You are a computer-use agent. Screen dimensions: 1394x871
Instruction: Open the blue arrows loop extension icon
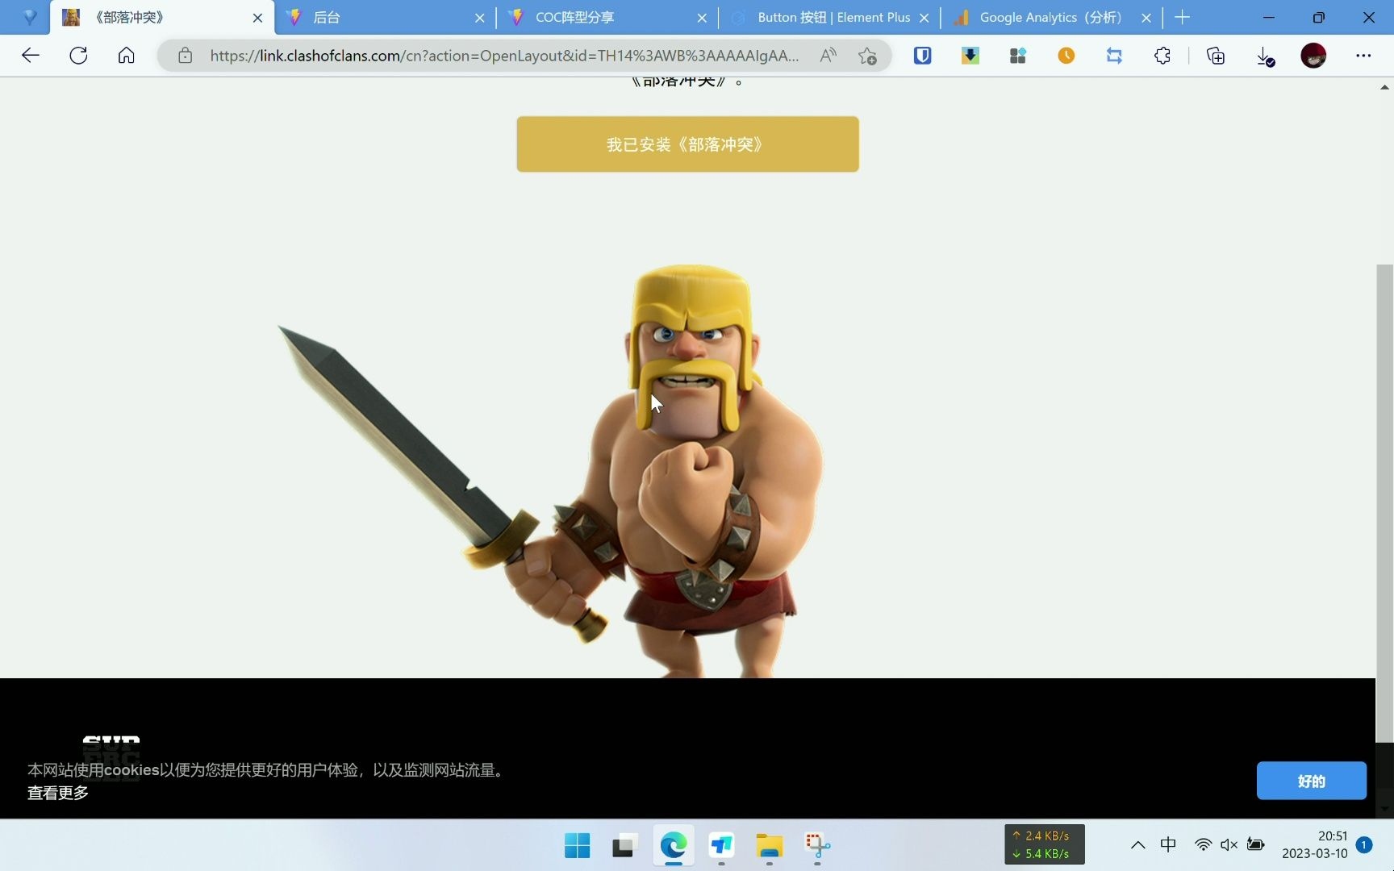(x=1114, y=56)
